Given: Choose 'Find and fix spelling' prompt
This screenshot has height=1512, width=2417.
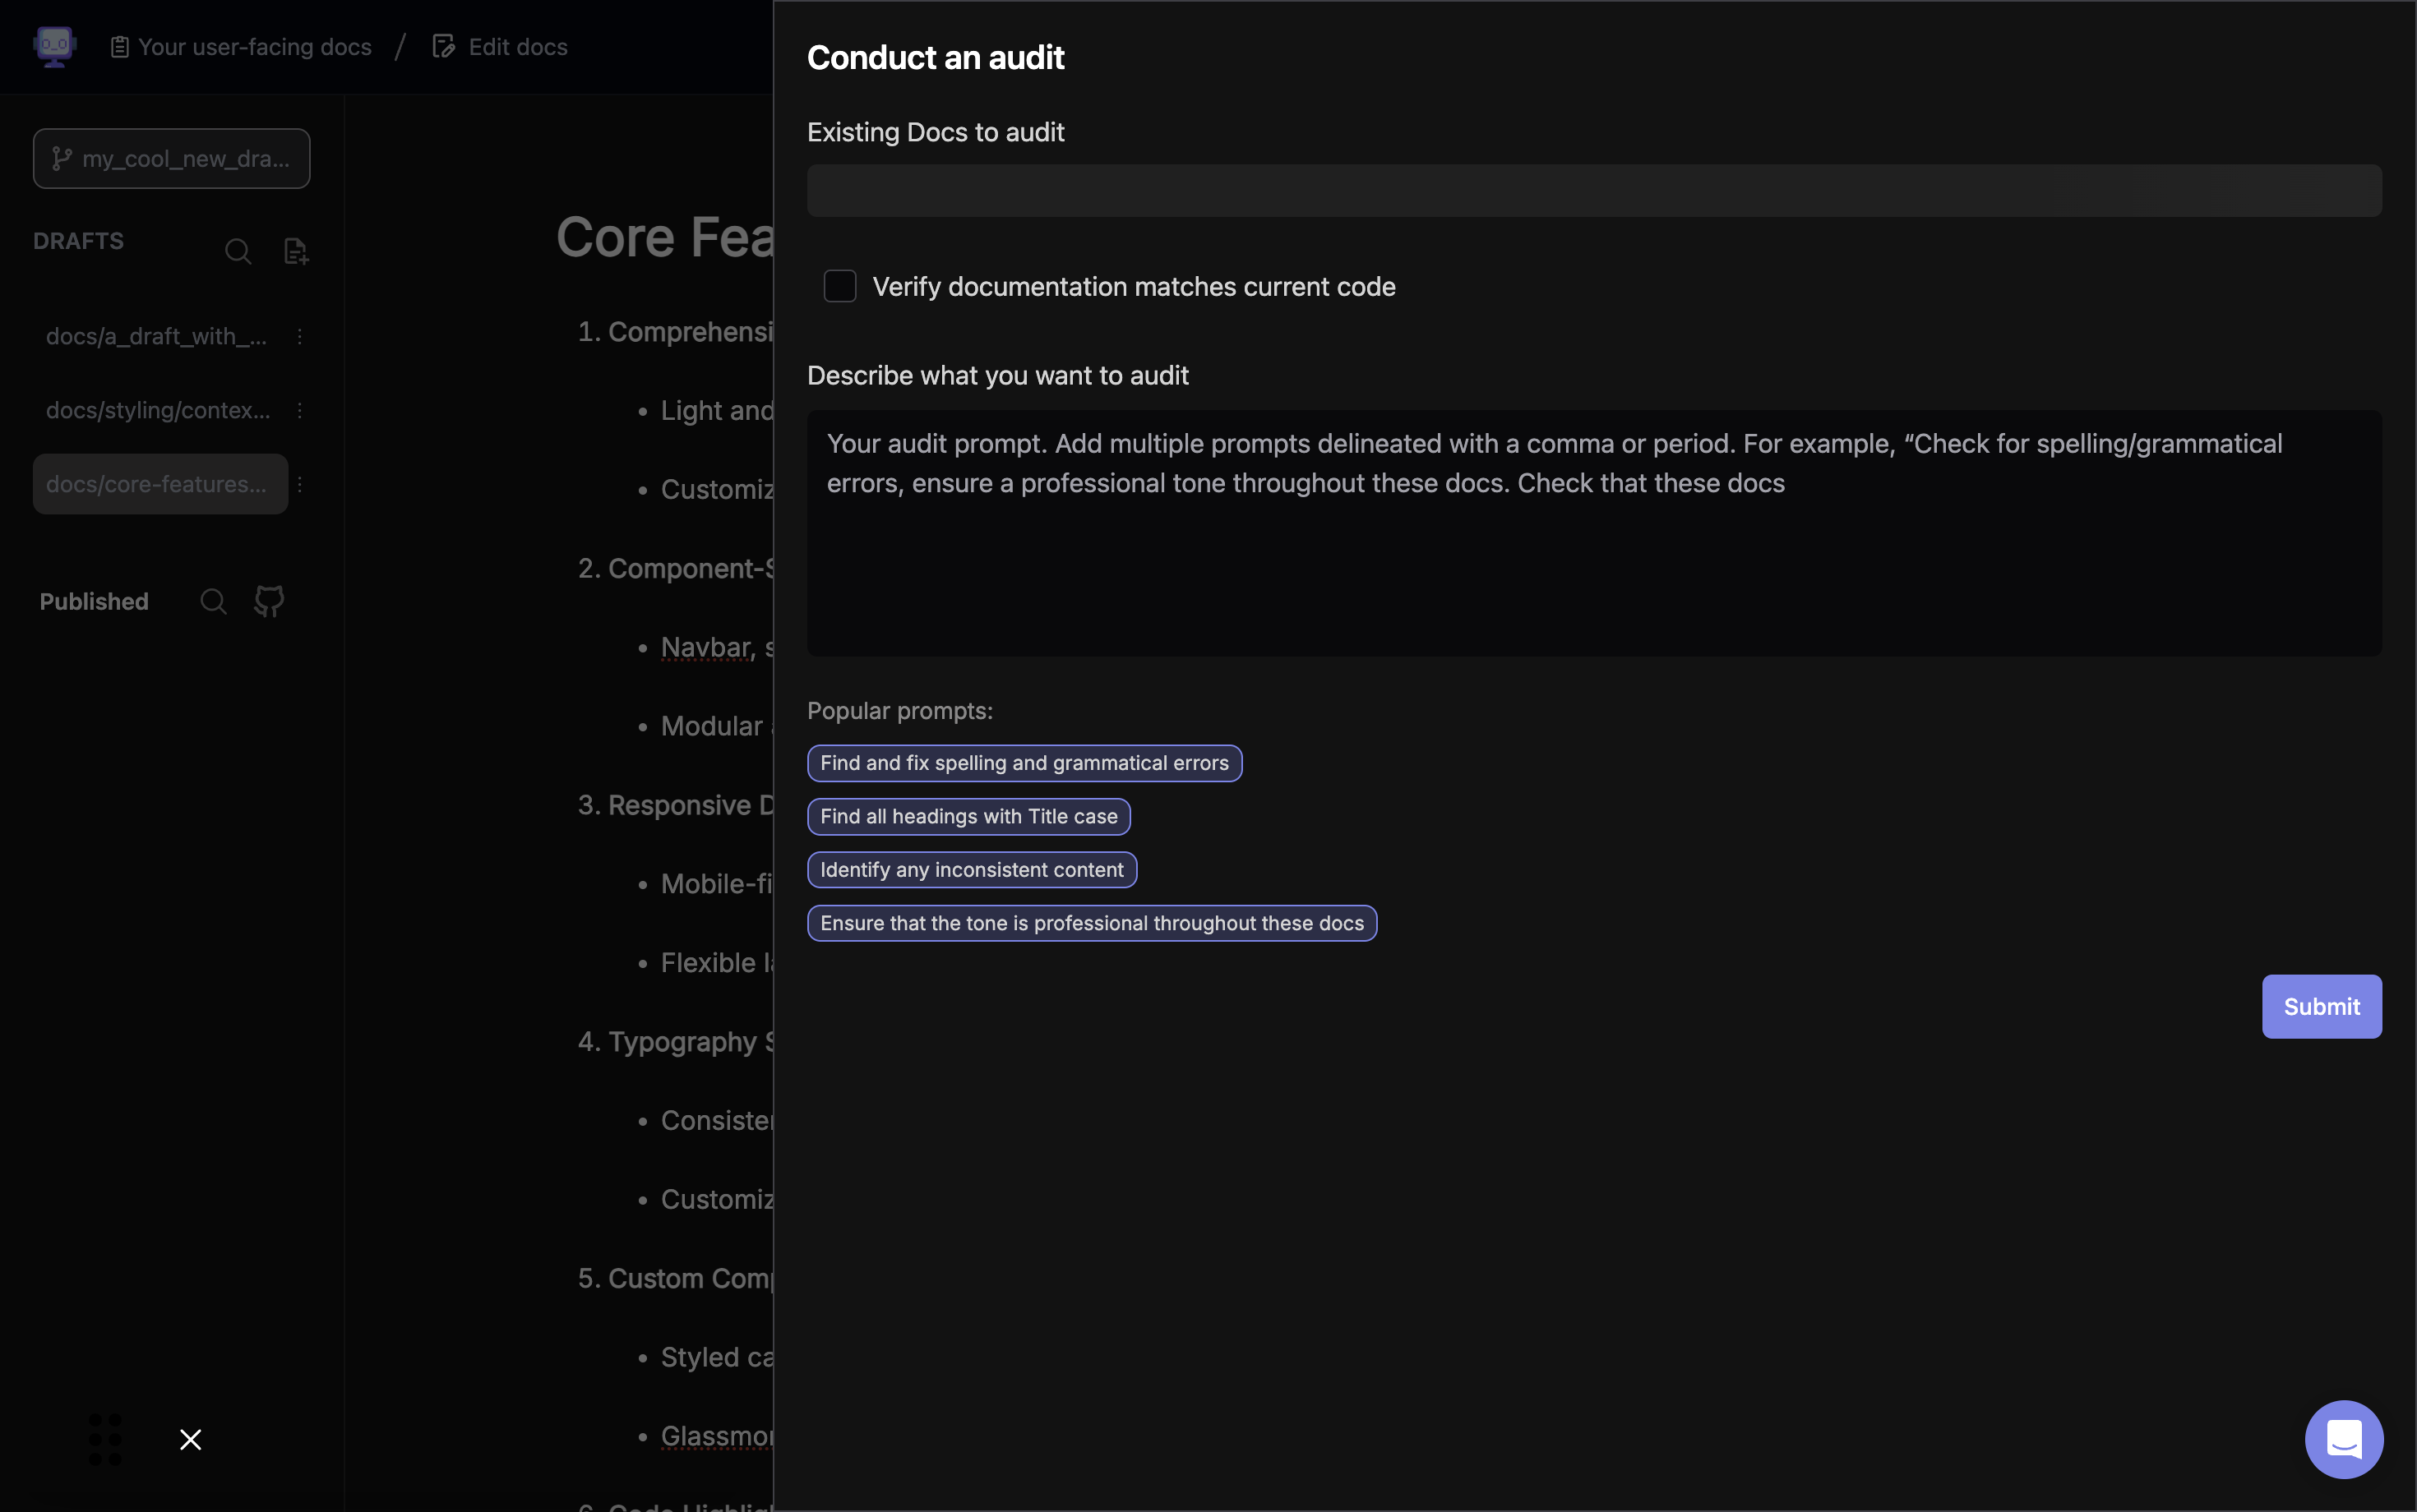Looking at the screenshot, I should [x=1024, y=763].
